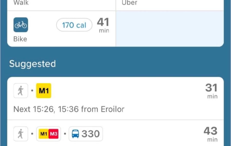
Task: Tap the blue bus icon
Action: (75, 134)
